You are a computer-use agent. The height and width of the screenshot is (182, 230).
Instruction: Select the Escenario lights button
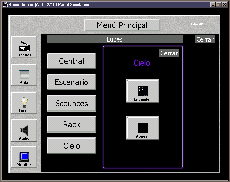pos(72,82)
